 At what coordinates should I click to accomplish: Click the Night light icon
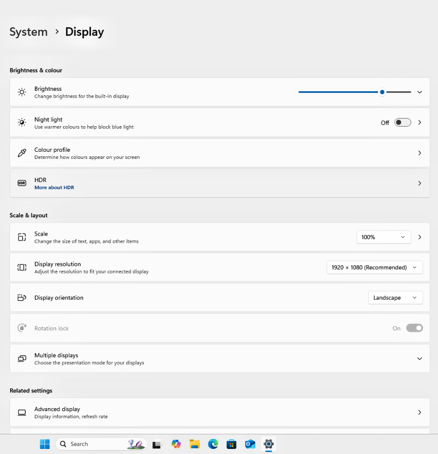click(x=22, y=123)
